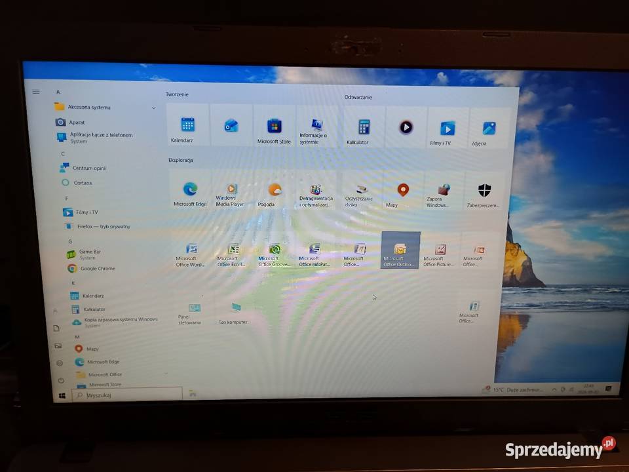This screenshot has height=472, width=629.
Task: Show hidden system tray icons with the chevron
Action: (x=554, y=389)
